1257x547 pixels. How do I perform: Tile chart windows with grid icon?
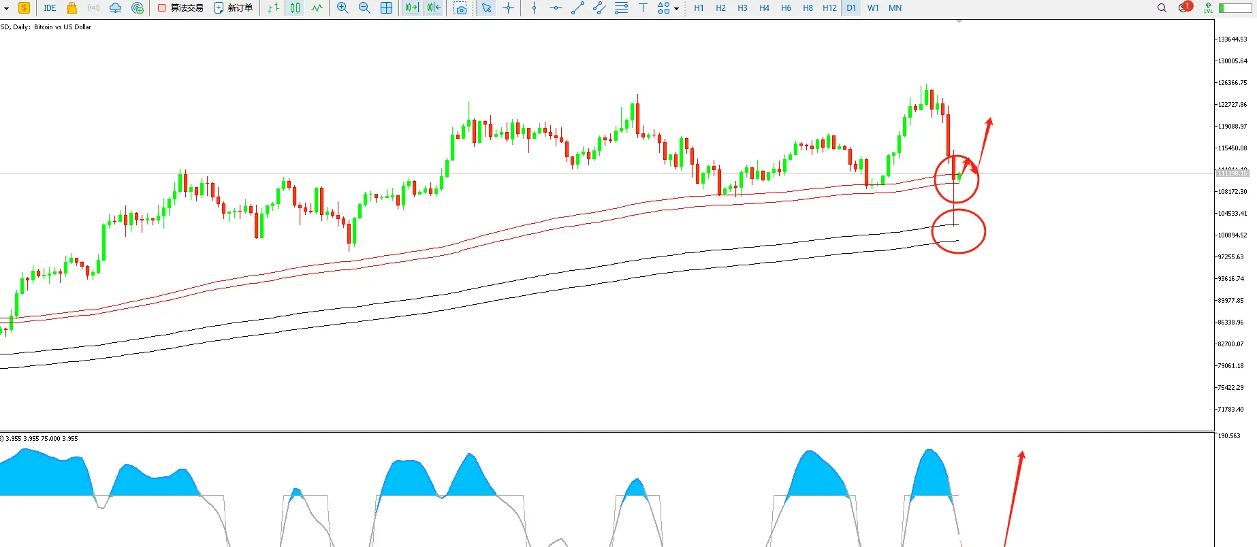tap(386, 8)
